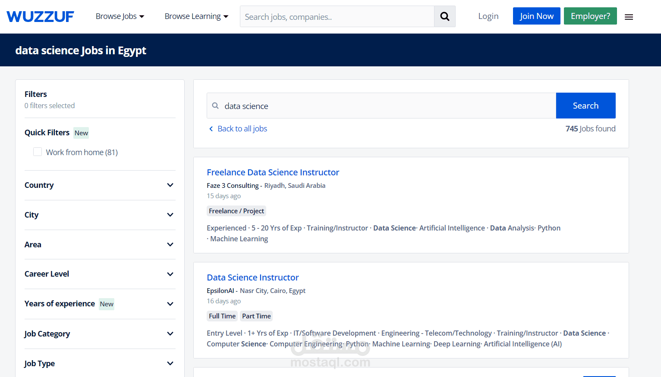Expand the Job Category filter
The image size is (661, 377).
(x=170, y=334)
